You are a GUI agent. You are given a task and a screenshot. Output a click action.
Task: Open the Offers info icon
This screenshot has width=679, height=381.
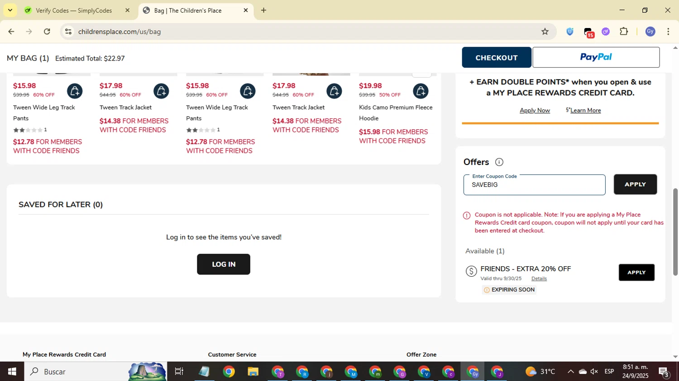click(x=499, y=162)
